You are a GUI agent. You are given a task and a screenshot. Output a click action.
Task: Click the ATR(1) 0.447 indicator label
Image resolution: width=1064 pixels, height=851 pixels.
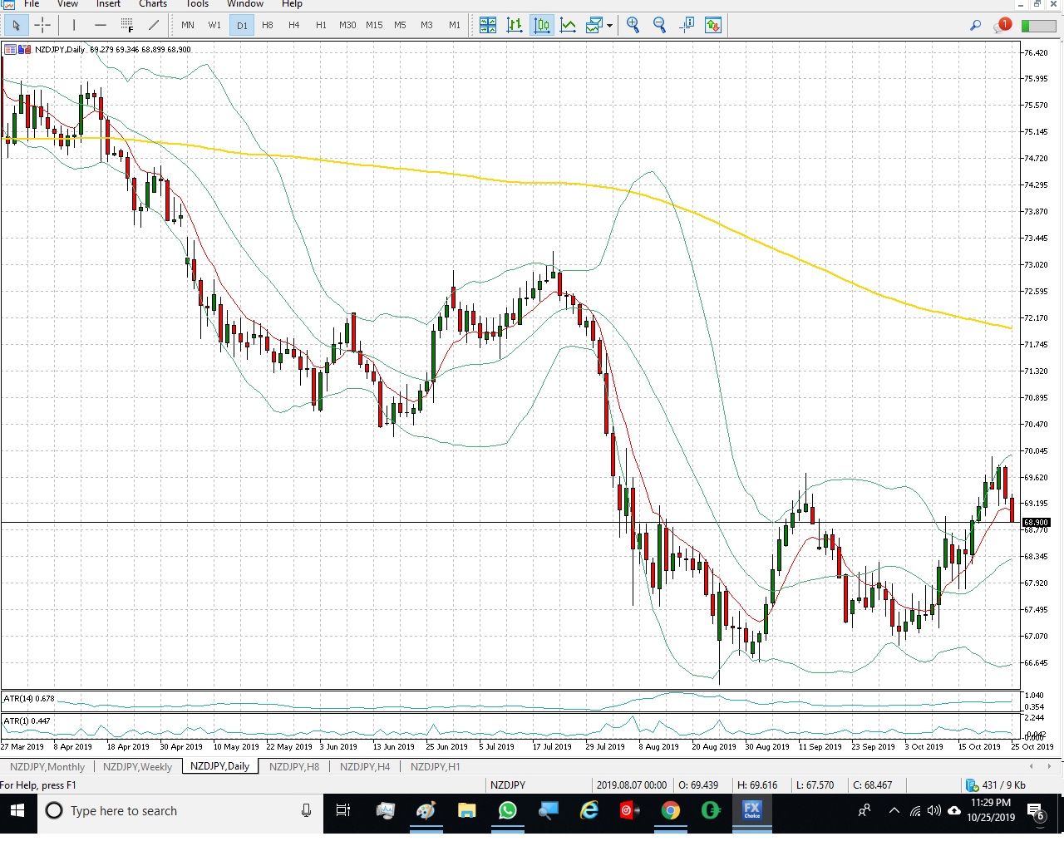coord(27,721)
